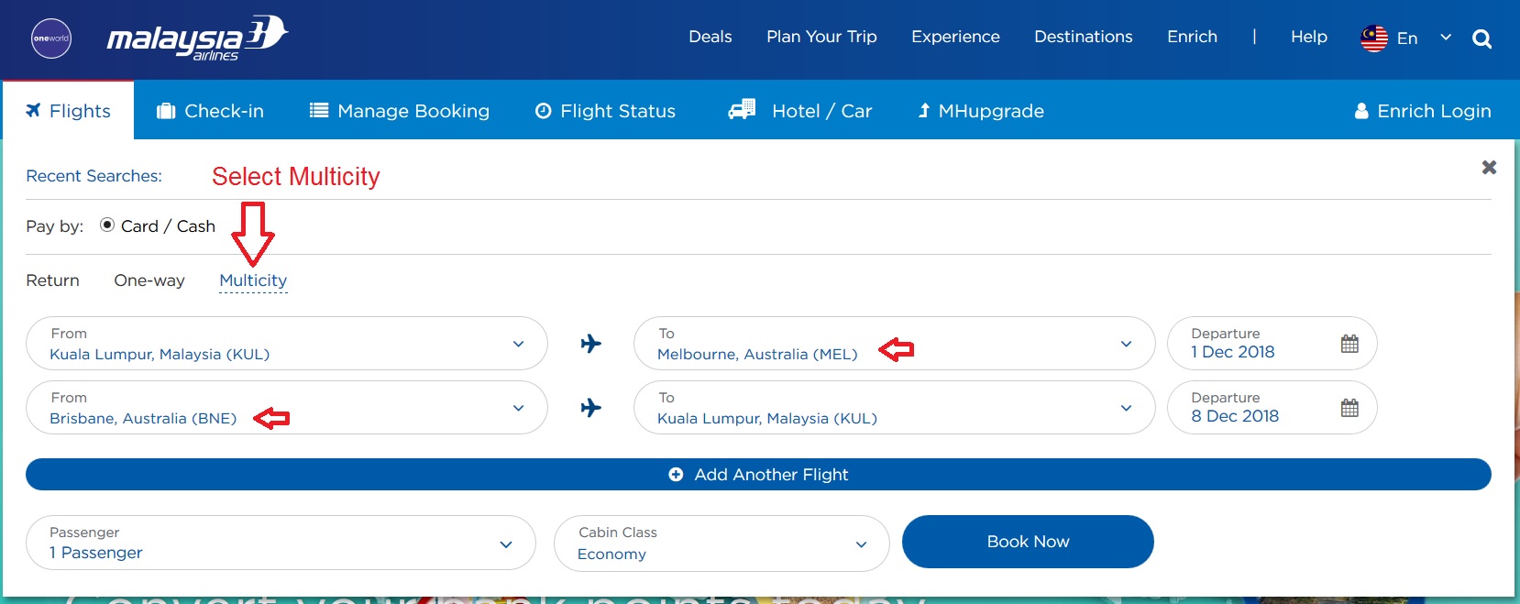Expand the From Brisbane airport dropdown
The width and height of the screenshot is (1520, 604).
pyautogui.click(x=518, y=408)
